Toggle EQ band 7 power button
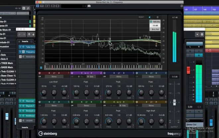 [105, 102]
